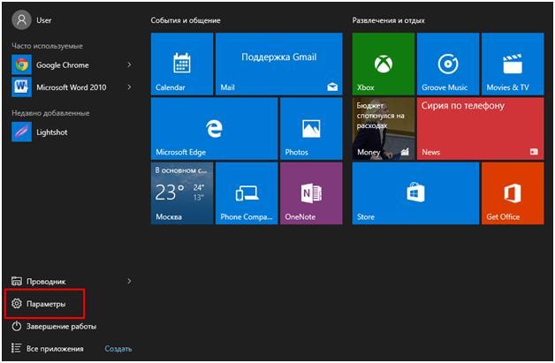Open the OneNote tile
This screenshot has width=555, height=363.
[311, 193]
